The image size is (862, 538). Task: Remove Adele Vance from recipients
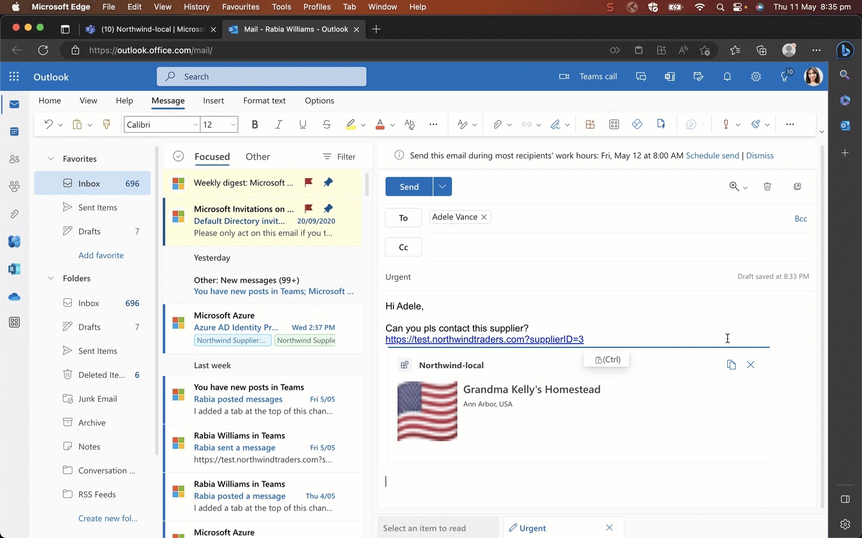(484, 217)
